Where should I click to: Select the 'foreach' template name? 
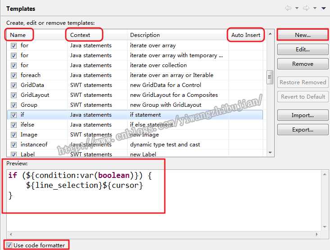pos(31,75)
